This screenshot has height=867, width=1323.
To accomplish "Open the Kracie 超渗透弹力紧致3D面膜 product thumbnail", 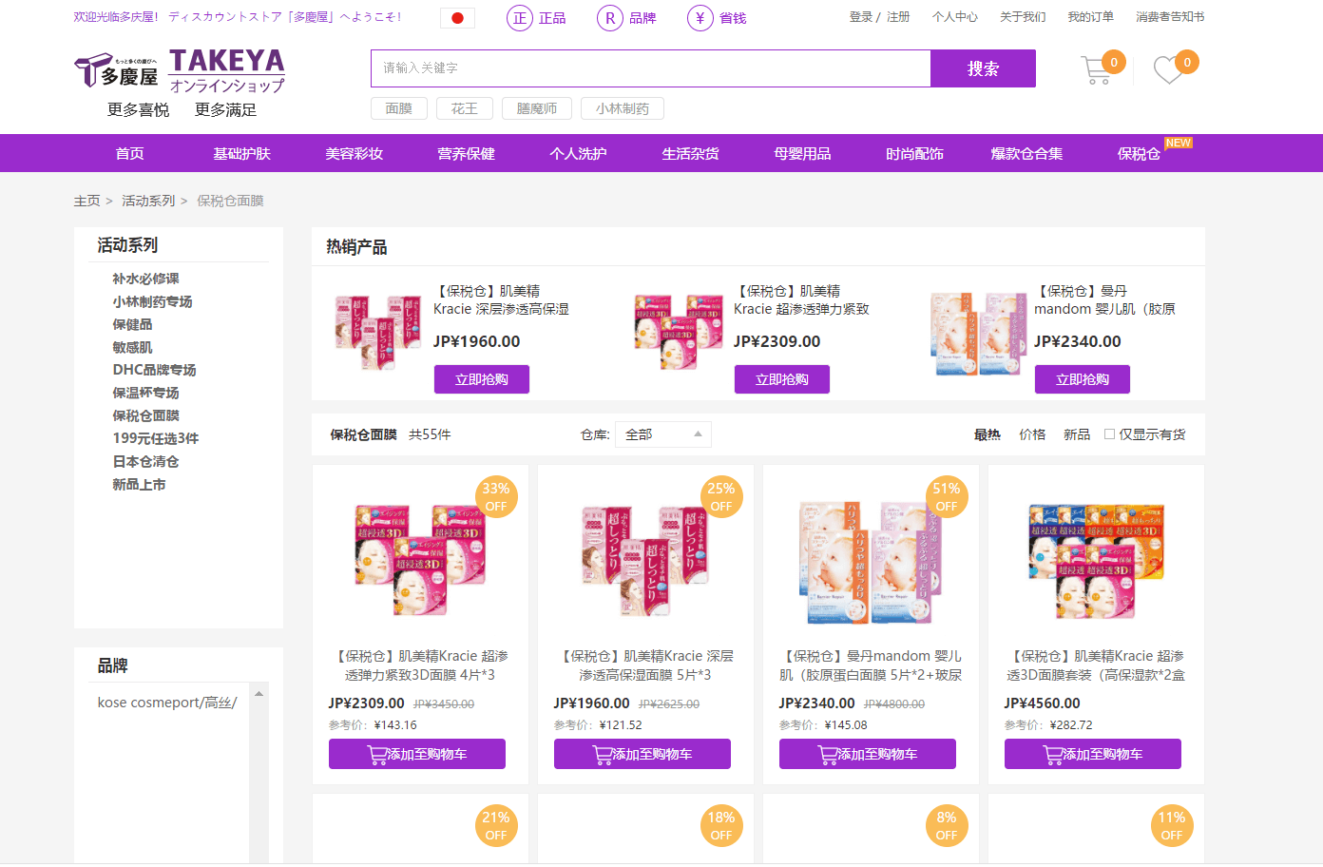I will 420,559.
